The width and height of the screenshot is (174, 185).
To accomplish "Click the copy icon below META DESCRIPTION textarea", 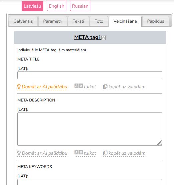I will (x=105, y=153).
